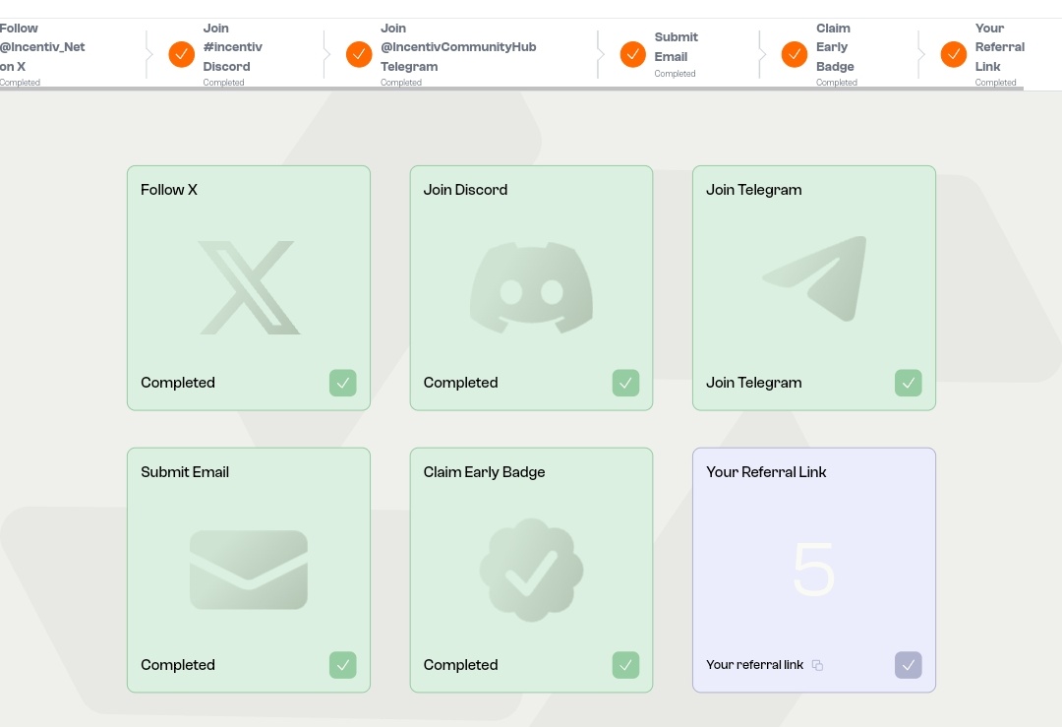Toggle the Join Discord completion checkmark
This screenshot has width=1062, height=727.
625,383
